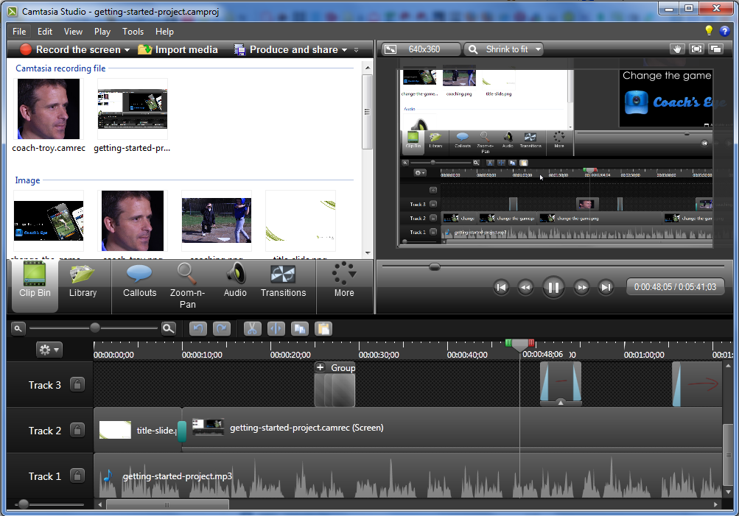Image resolution: width=739 pixels, height=516 pixels.
Task: Expand the Group on Track 3
Action: 321,367
